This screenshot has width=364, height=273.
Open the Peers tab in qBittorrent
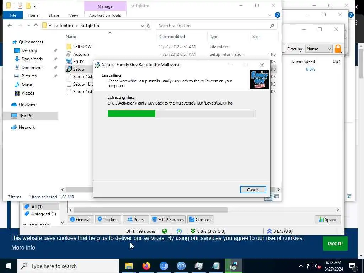point(136,219)
